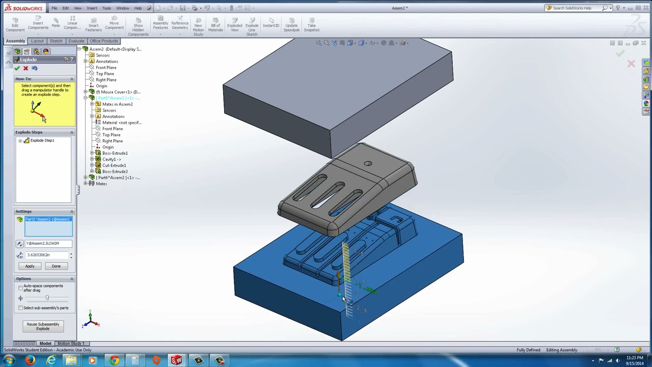
Task: Expand Boss-Extrude1 feature node
Action: pyautogui.click(x=92, y=153)
